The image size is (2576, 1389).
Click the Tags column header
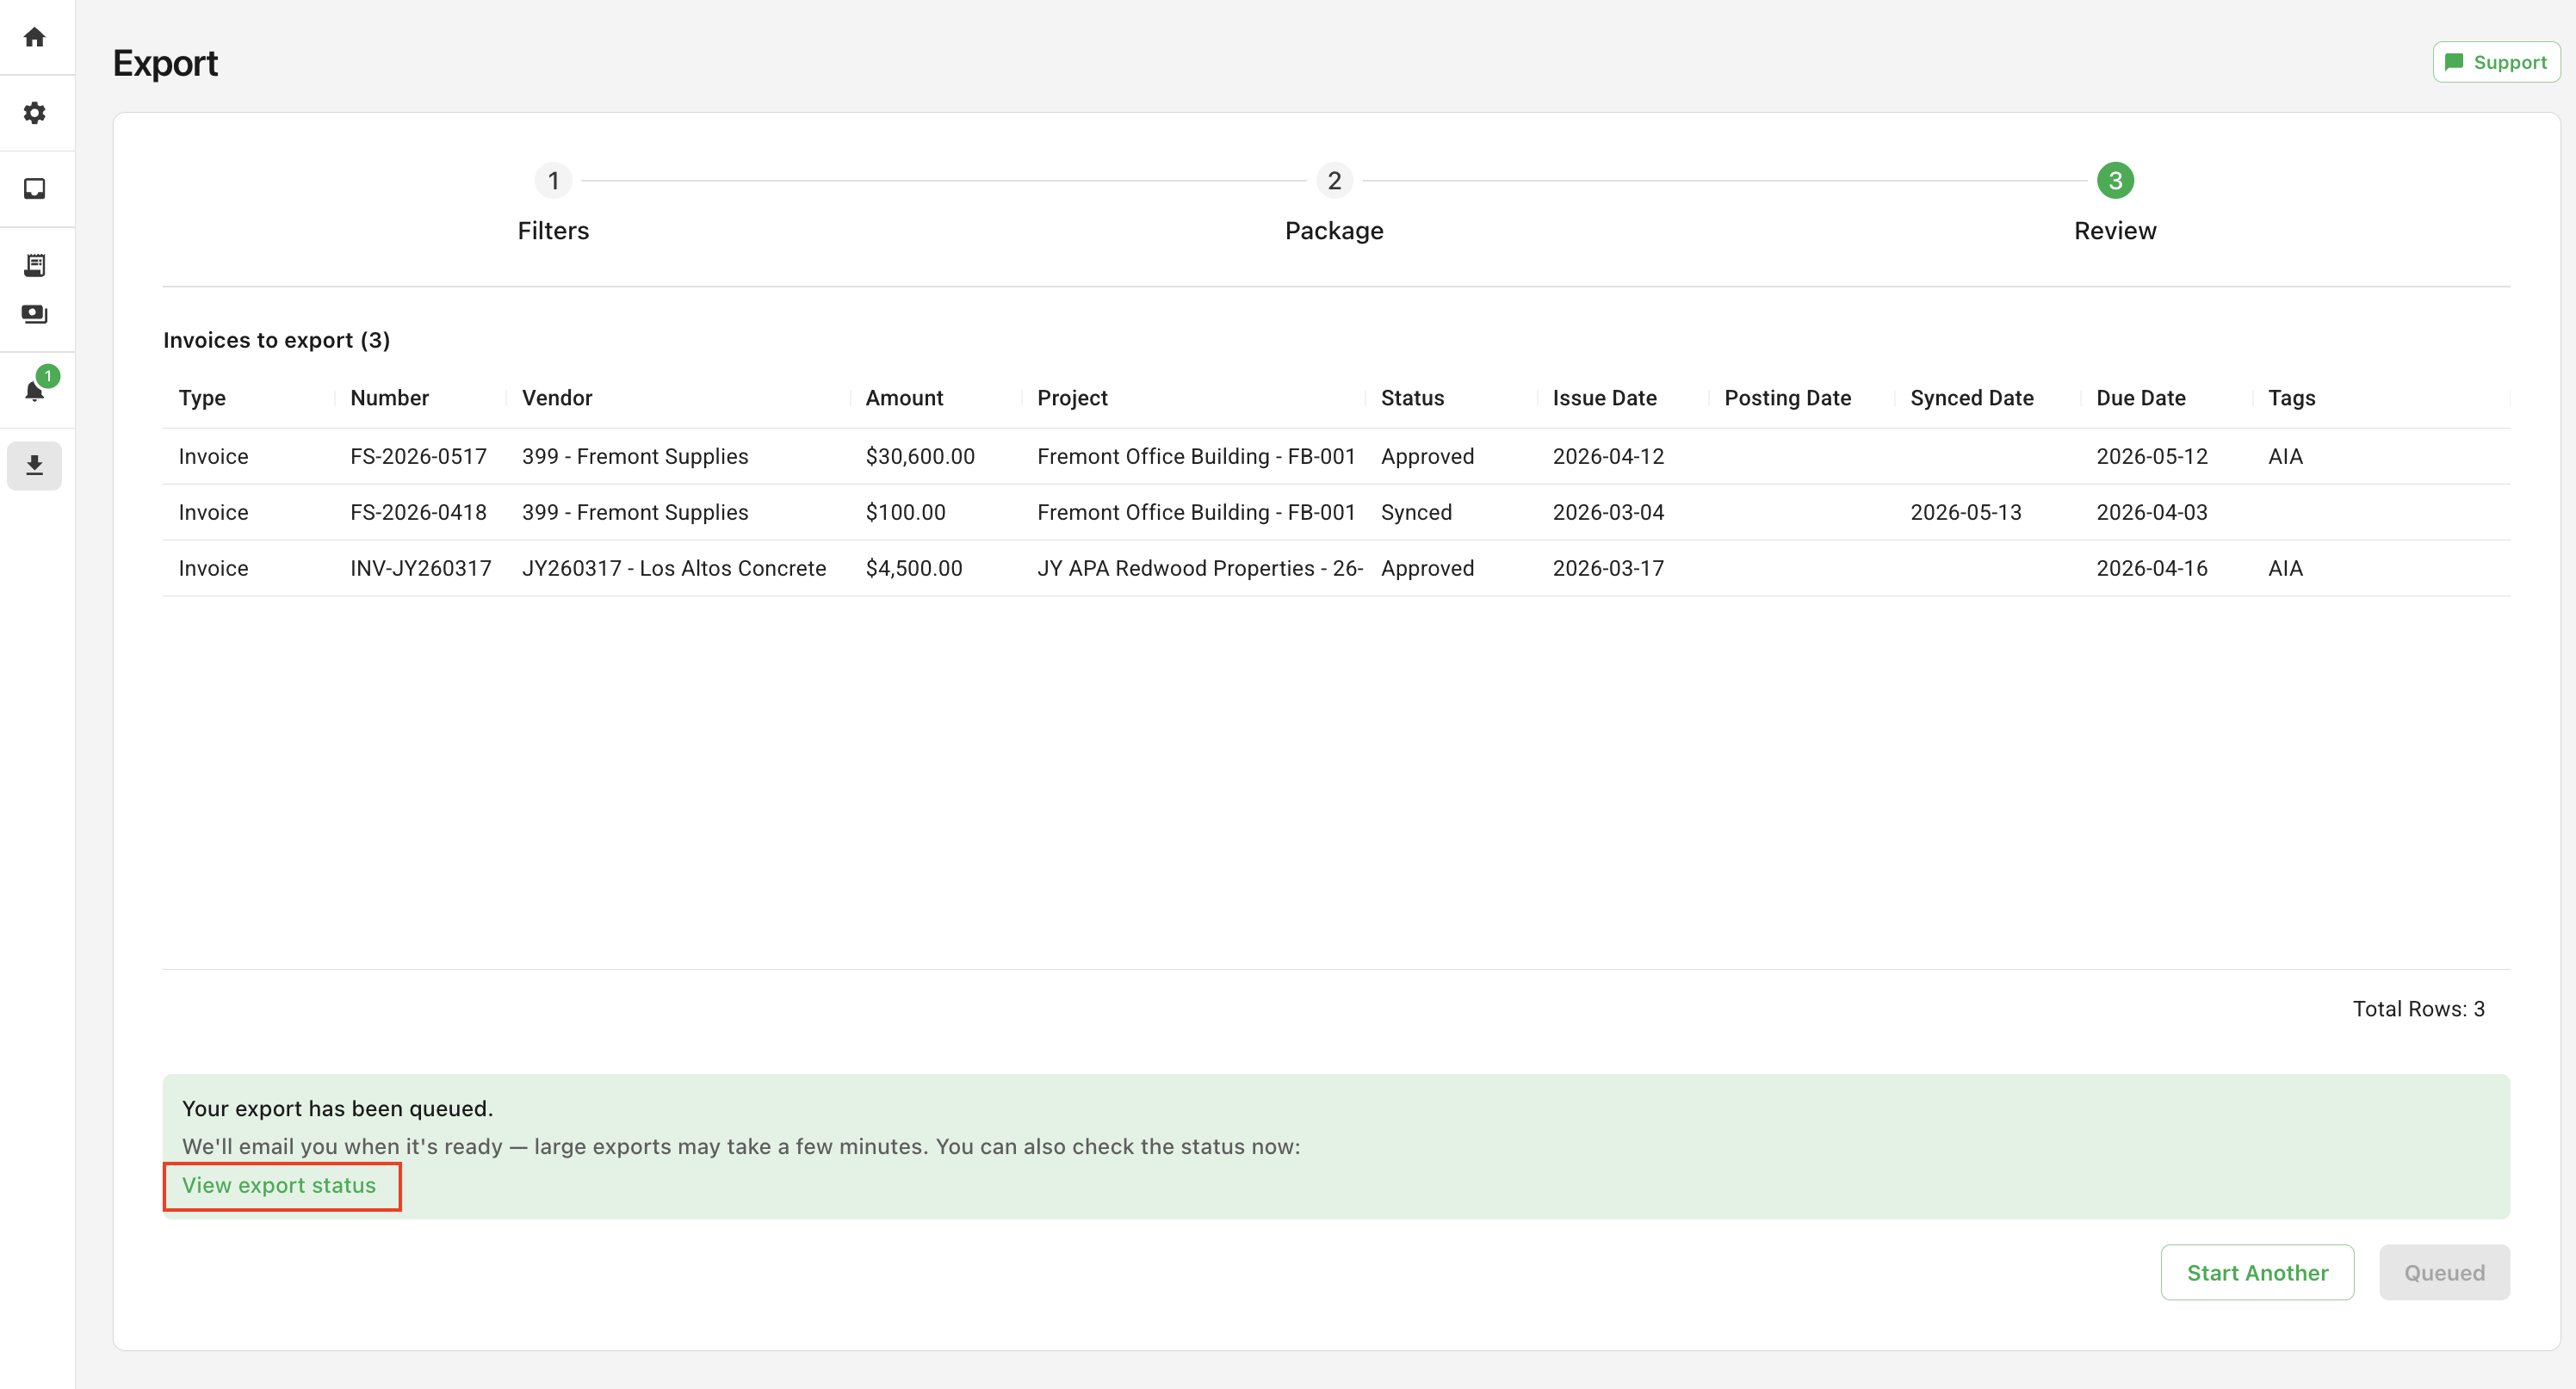pos(2291,398)
